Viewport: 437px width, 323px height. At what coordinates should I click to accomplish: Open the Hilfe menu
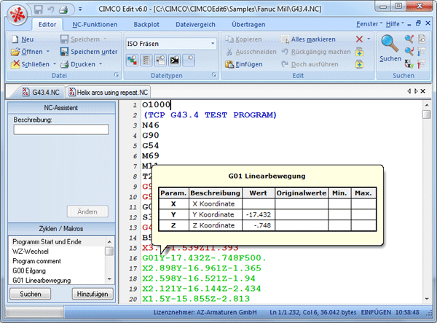[x=395, y=24]
